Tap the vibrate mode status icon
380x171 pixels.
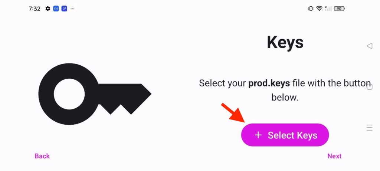pos(311,9)
